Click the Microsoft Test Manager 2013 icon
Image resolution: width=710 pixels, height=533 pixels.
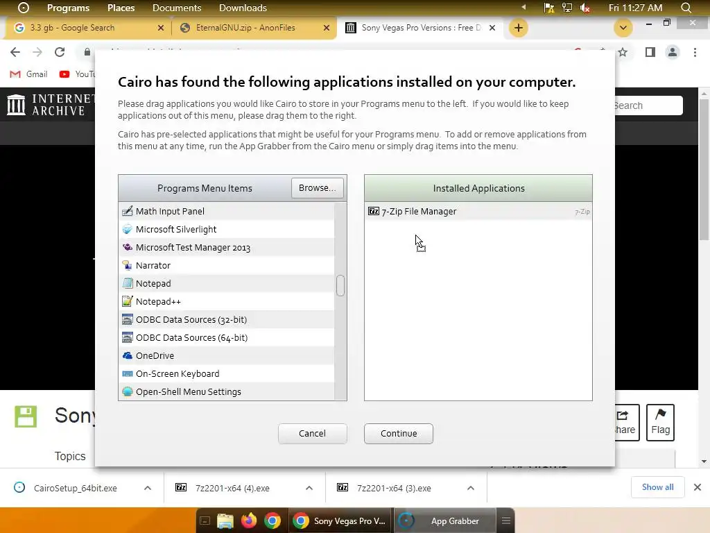pyautogui.click(x=128, y=248)
